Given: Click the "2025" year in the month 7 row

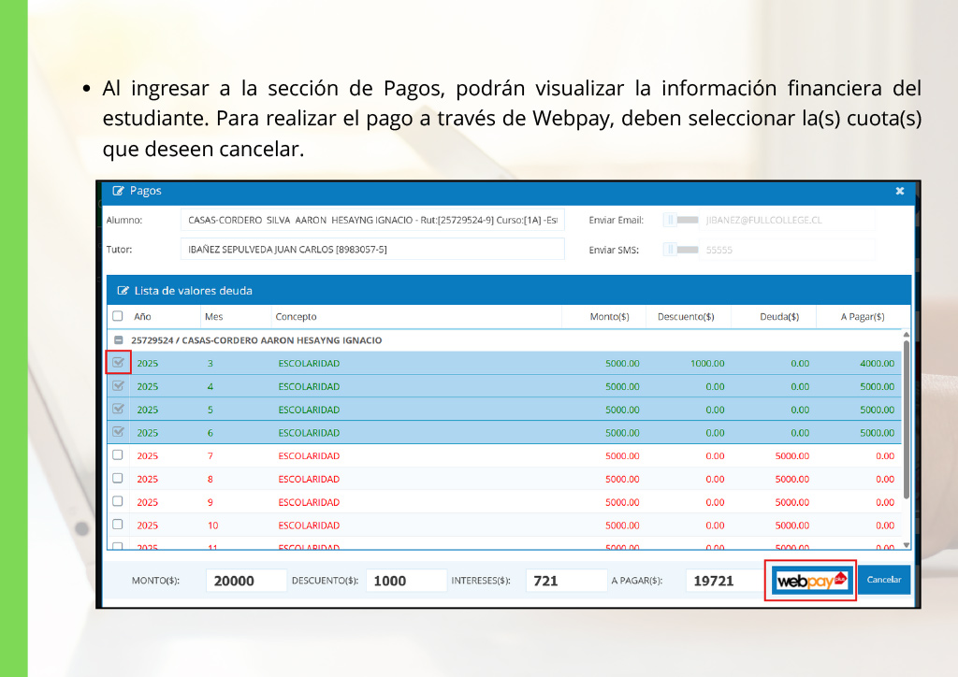Looking at the screenshot, I should (x=147, y=456).
